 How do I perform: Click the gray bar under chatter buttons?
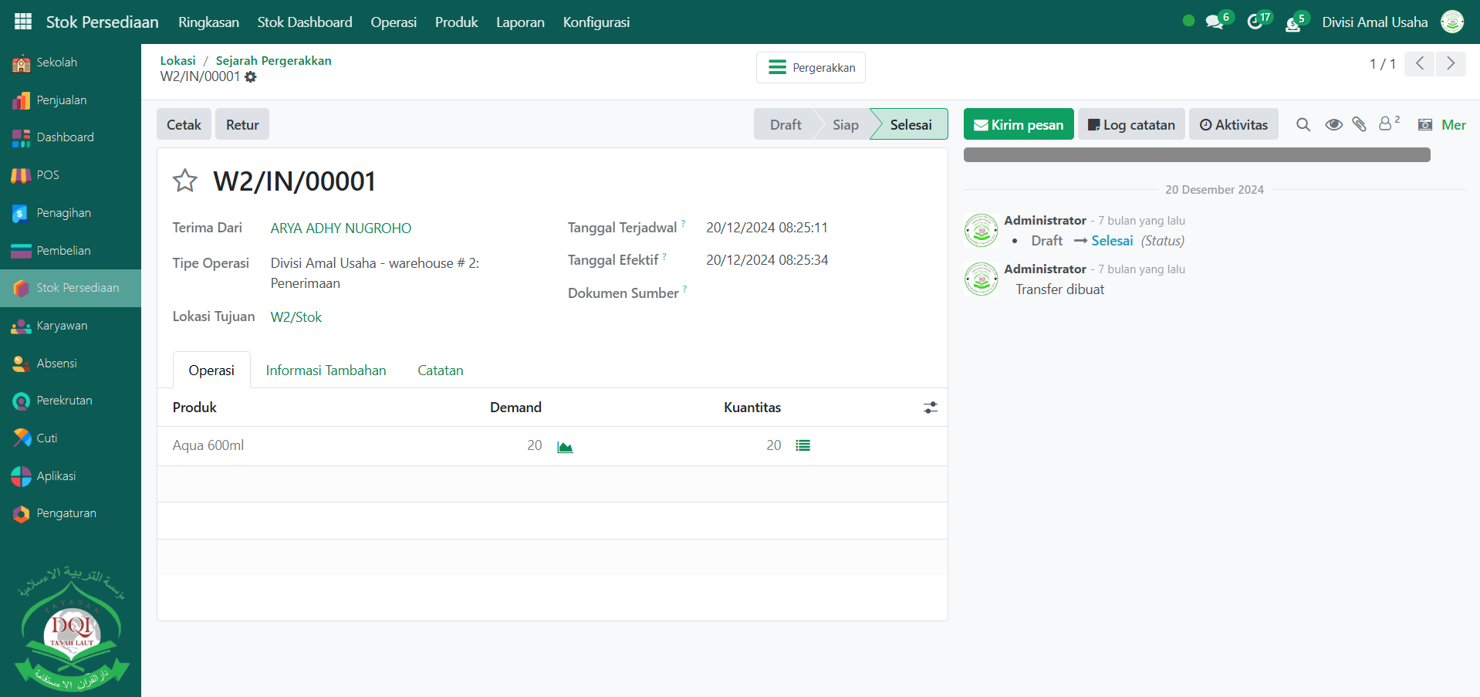[1196, 155]
